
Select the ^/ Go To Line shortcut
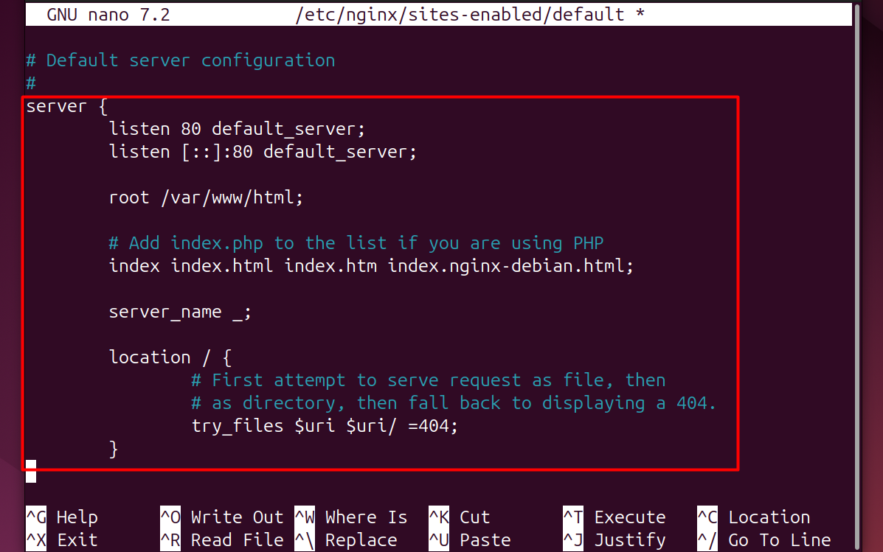point(764,540)
